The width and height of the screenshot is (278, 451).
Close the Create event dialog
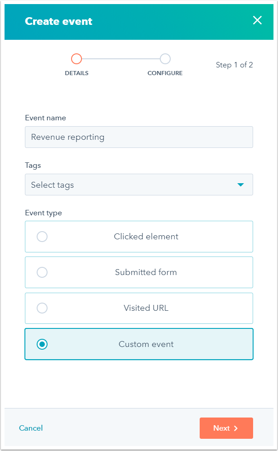258,20
